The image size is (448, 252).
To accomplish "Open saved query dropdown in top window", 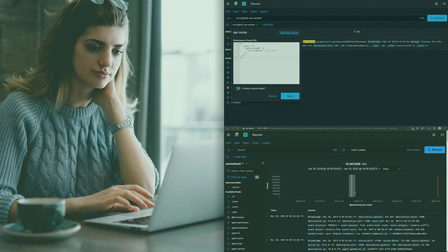I will click(x=230, y=18).
